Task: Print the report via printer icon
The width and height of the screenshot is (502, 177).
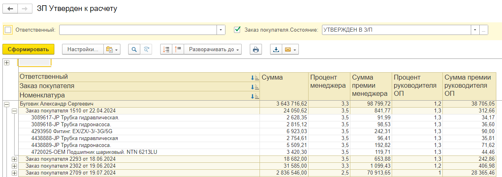Action: coord(256,50)
